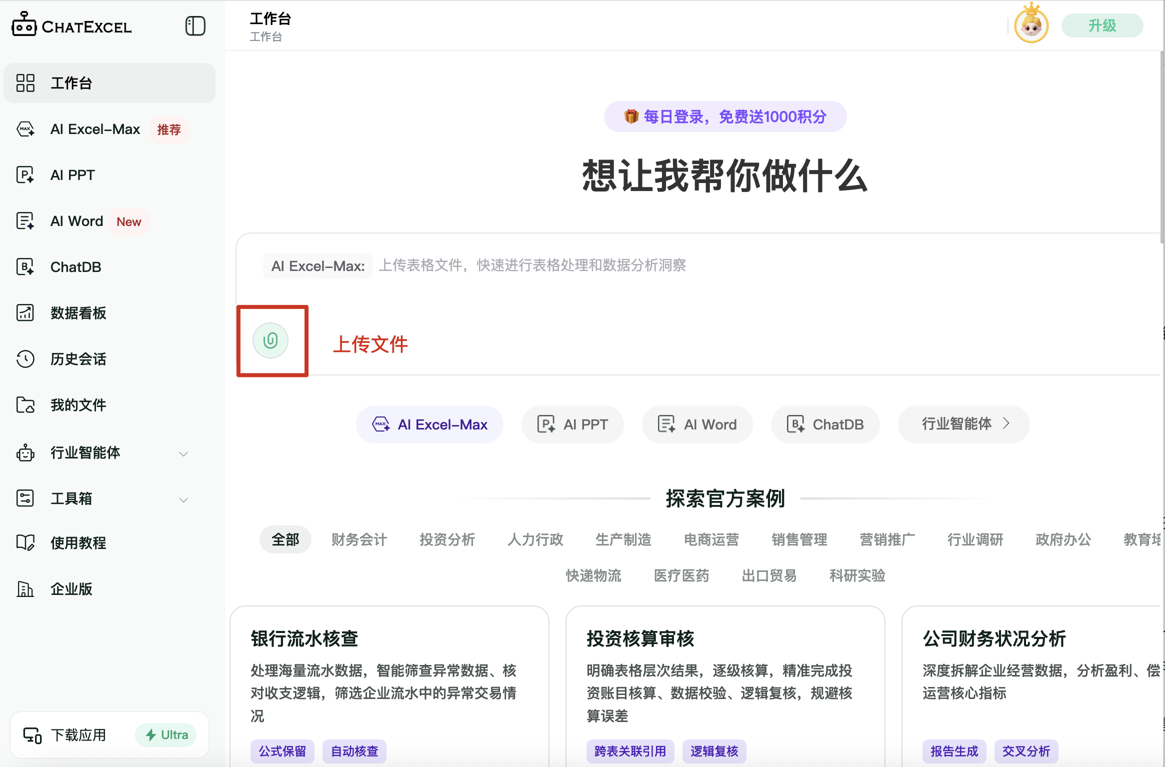Click the vertical page scrollbar
Screen dimensions: 1165x767
[1162, 147]
